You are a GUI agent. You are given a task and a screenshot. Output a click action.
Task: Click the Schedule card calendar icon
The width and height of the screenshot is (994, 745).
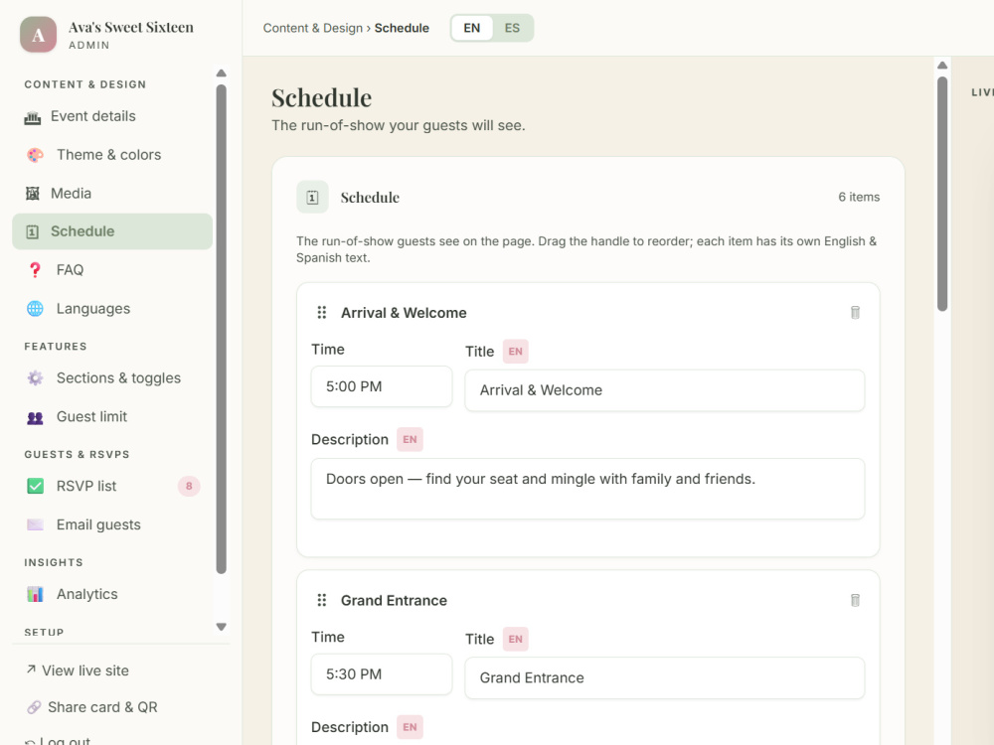point(312,197)
